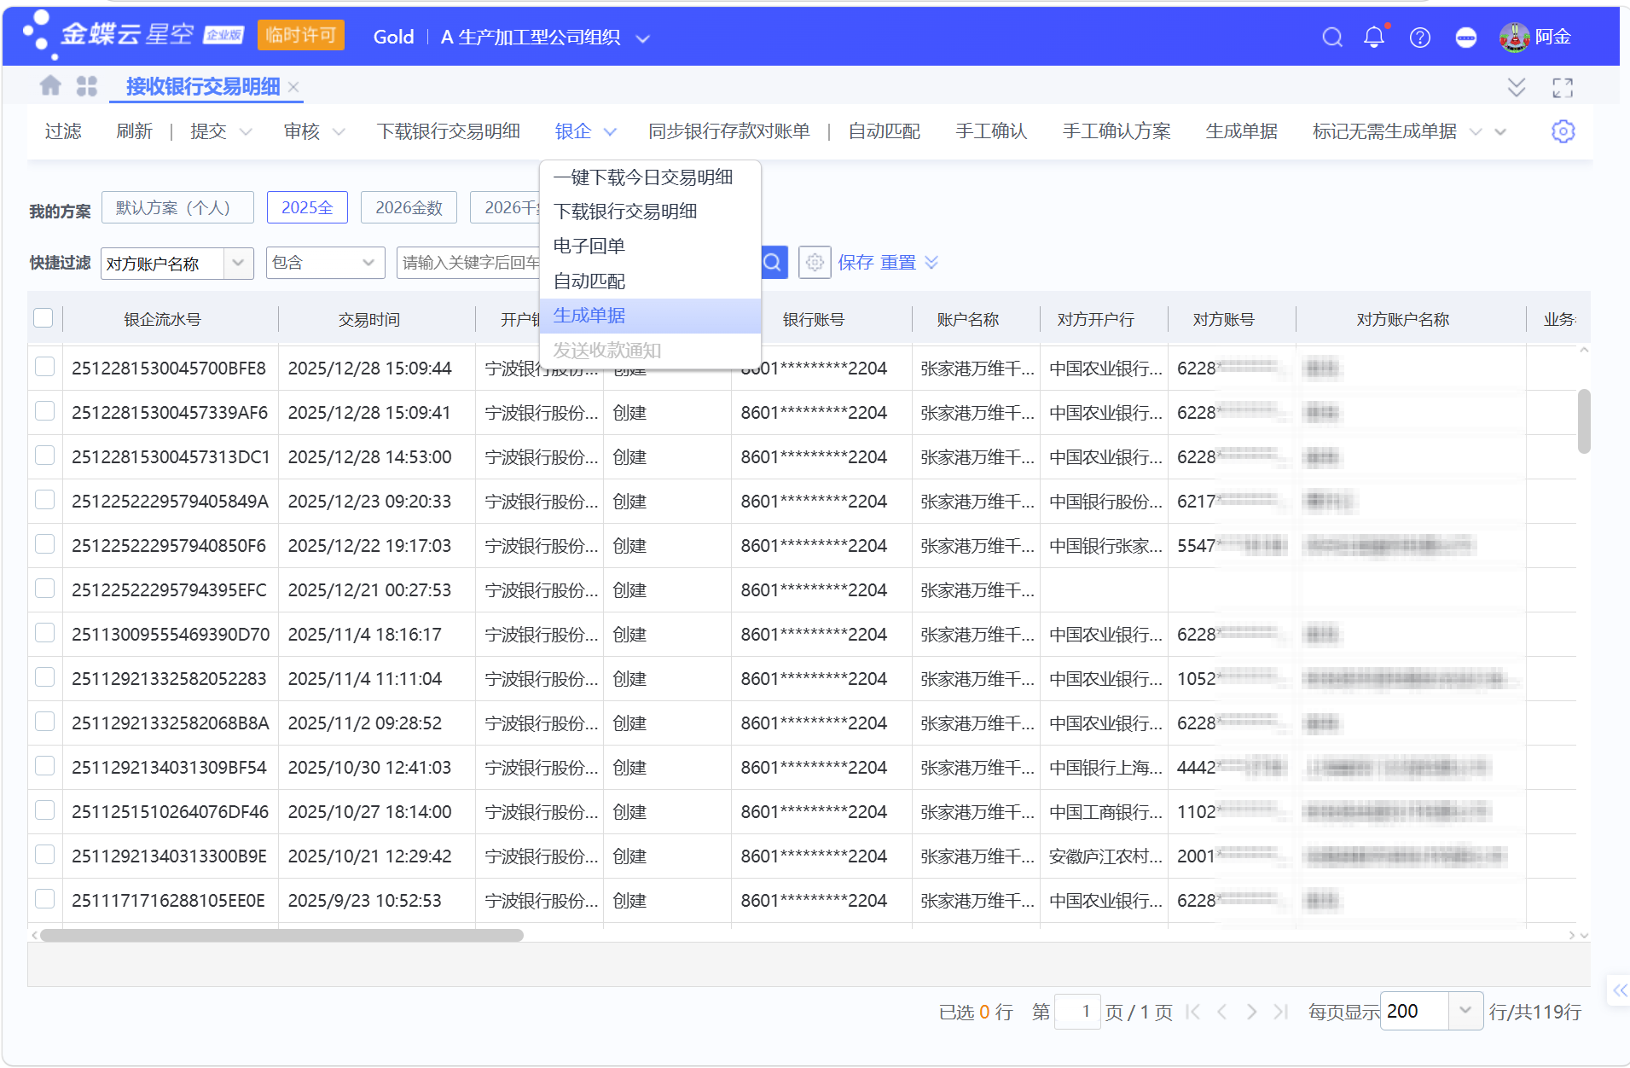Open the app grid menu icon
Viewport: 1630px width, 1068px height.
tap(87, 86)
